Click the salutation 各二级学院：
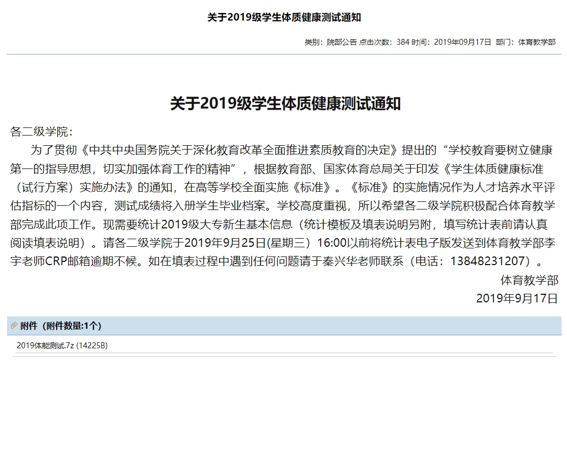The height and width of the screenshot is (473, 567). (42, 132)
